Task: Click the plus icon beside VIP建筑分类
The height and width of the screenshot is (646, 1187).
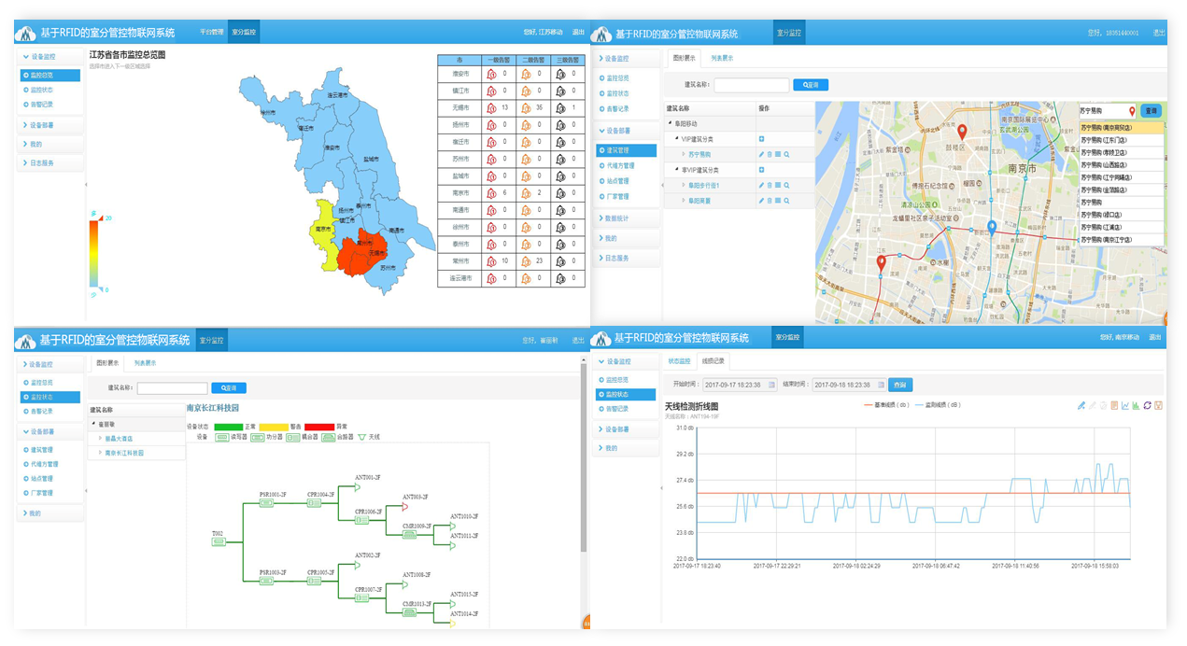Action: pyautogui.click(x=761, y=138)
